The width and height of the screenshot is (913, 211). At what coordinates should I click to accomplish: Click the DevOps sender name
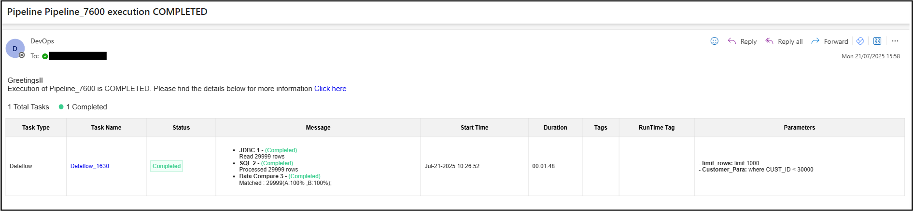click(x=42, y=41)
